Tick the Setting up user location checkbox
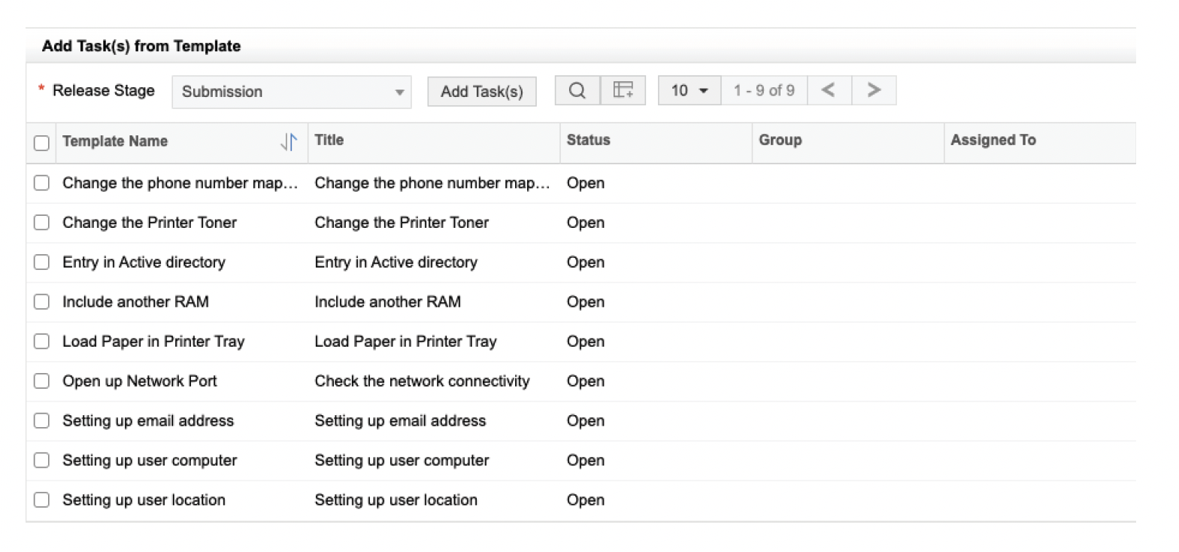The width and height of the screenshot is (1179, 552). pos(42,500)
